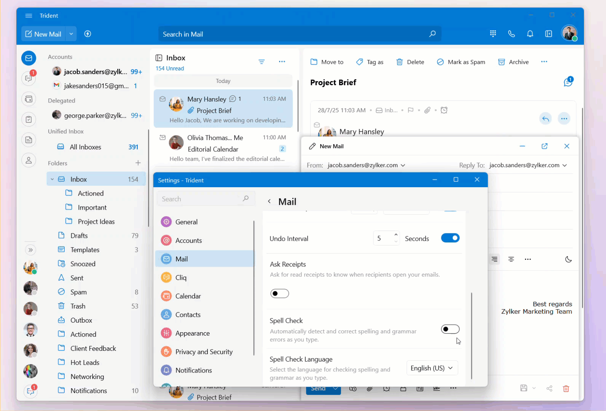Open the contacts module in left sidebar
Viewport: 606px width, 411px height.
click(29, 160)
